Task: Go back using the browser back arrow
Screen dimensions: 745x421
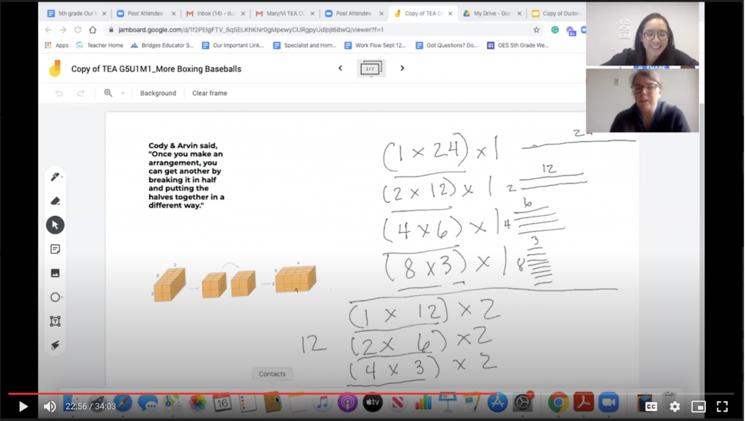Action: click(48, 30)
